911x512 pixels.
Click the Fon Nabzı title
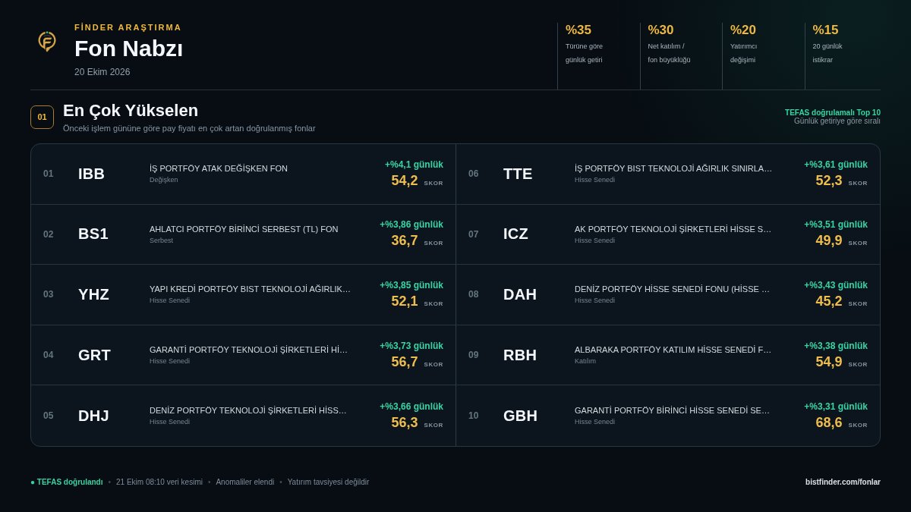click(128, 49)
